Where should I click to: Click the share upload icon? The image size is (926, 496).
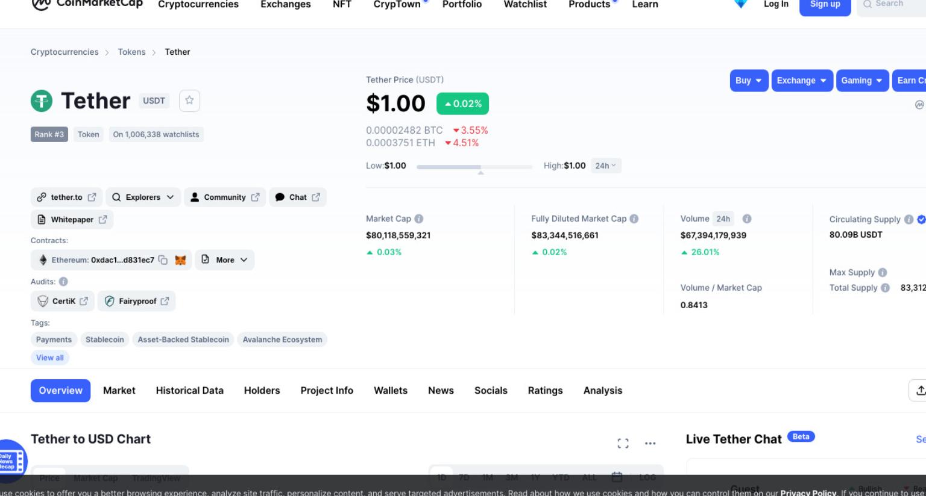click(918, 390)
